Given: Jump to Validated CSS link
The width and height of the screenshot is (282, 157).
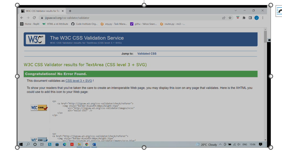Looking at the screenshot, I should tap(147, 54).
